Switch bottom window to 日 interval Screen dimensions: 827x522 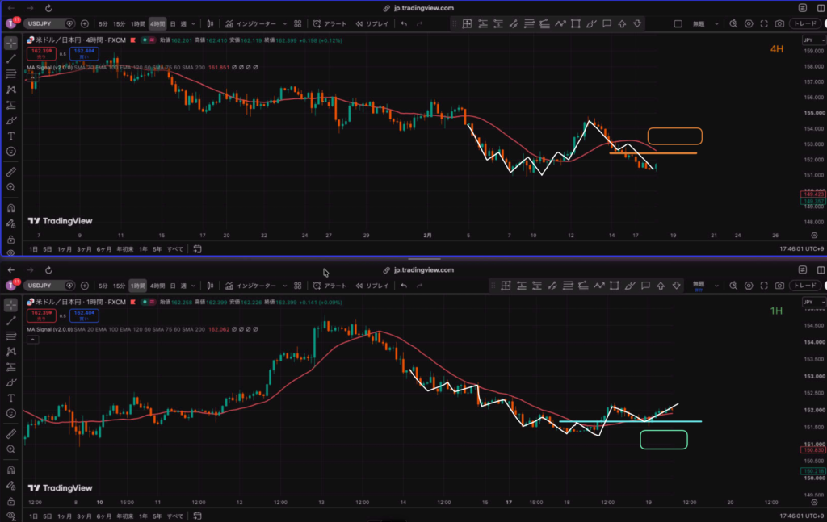click(173, 286)
